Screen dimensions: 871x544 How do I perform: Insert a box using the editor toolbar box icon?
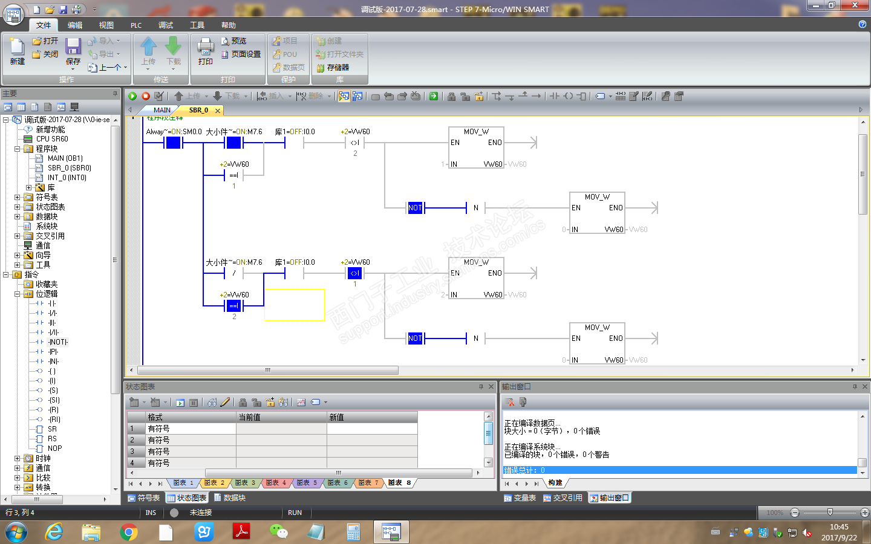click(x=581, y=96)
